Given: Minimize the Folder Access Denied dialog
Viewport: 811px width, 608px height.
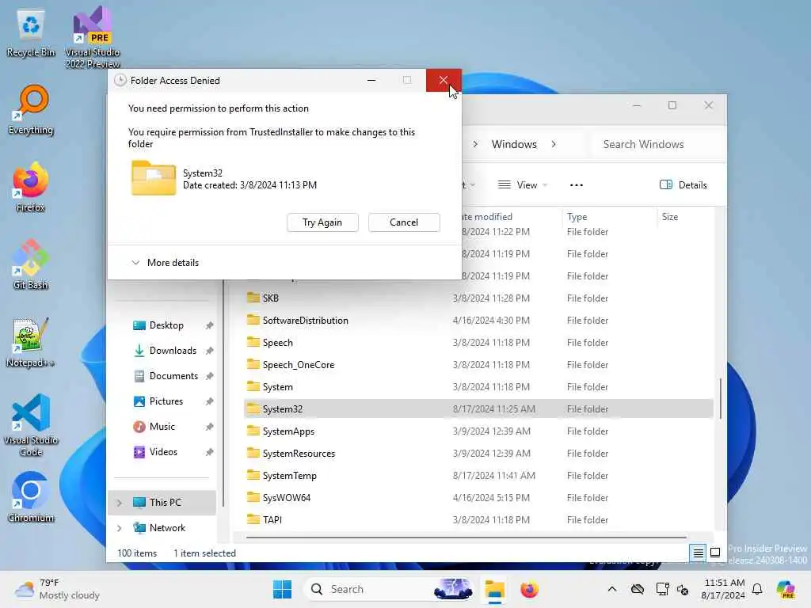Looking at the screenshot, I should coord(371,80).
